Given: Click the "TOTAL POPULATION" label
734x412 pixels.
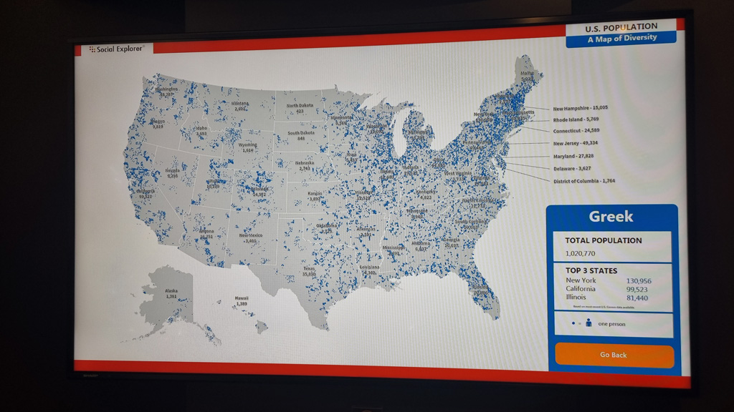Looking at the screenshot, I should 604,240.
